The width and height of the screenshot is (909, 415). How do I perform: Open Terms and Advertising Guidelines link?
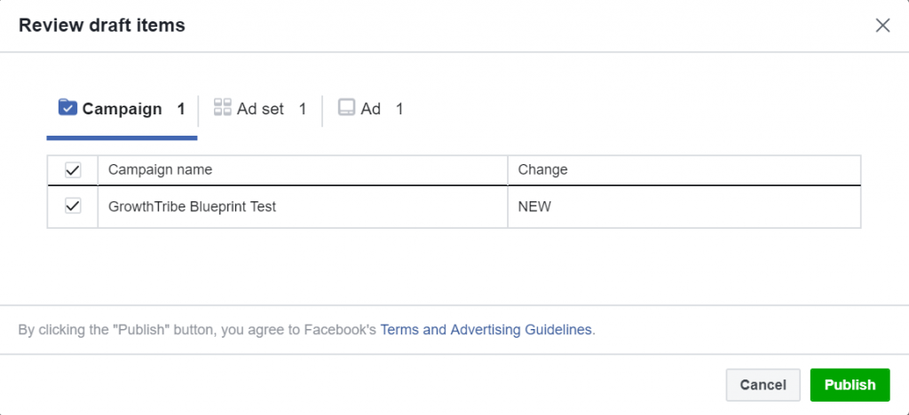486,330
